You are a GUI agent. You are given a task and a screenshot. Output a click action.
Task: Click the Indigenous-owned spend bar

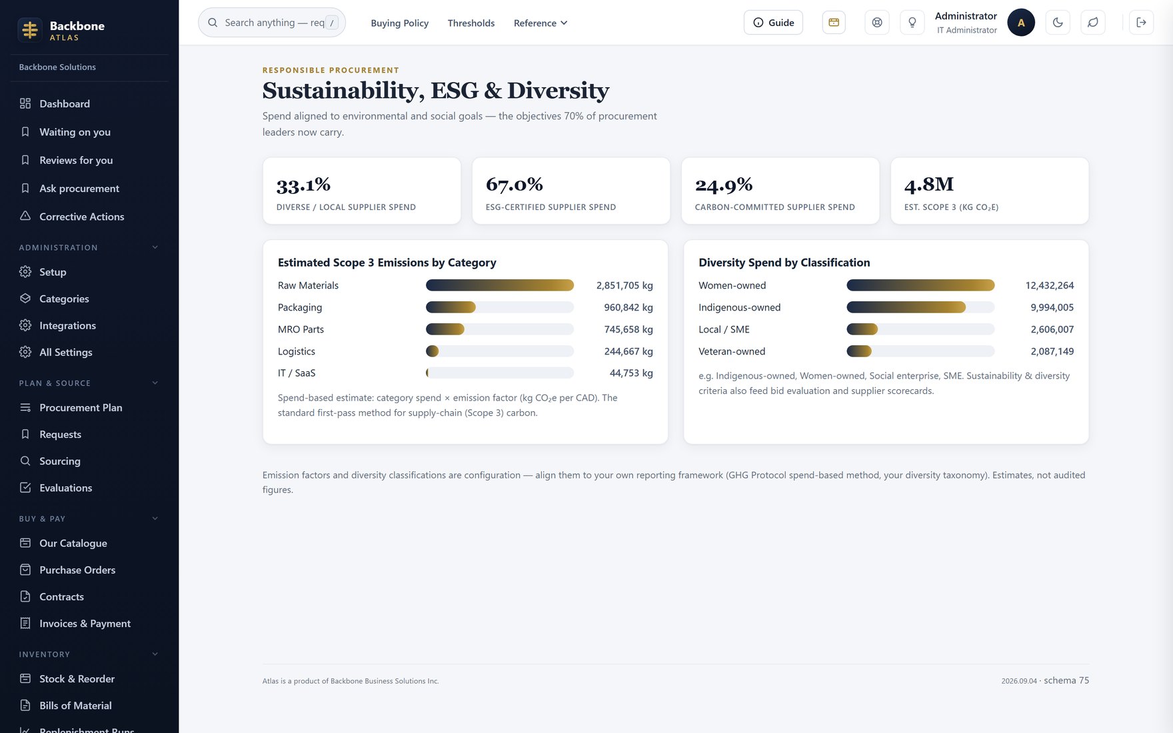point(920,307)
